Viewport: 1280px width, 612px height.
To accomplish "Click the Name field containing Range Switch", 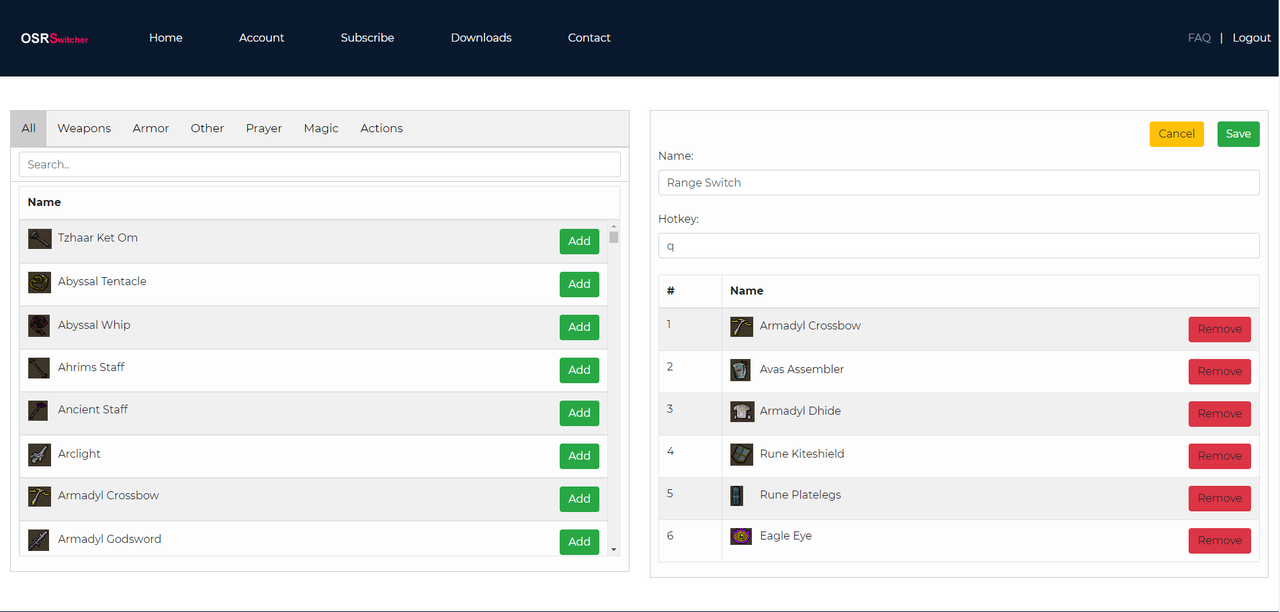I will tap(959, 183).
